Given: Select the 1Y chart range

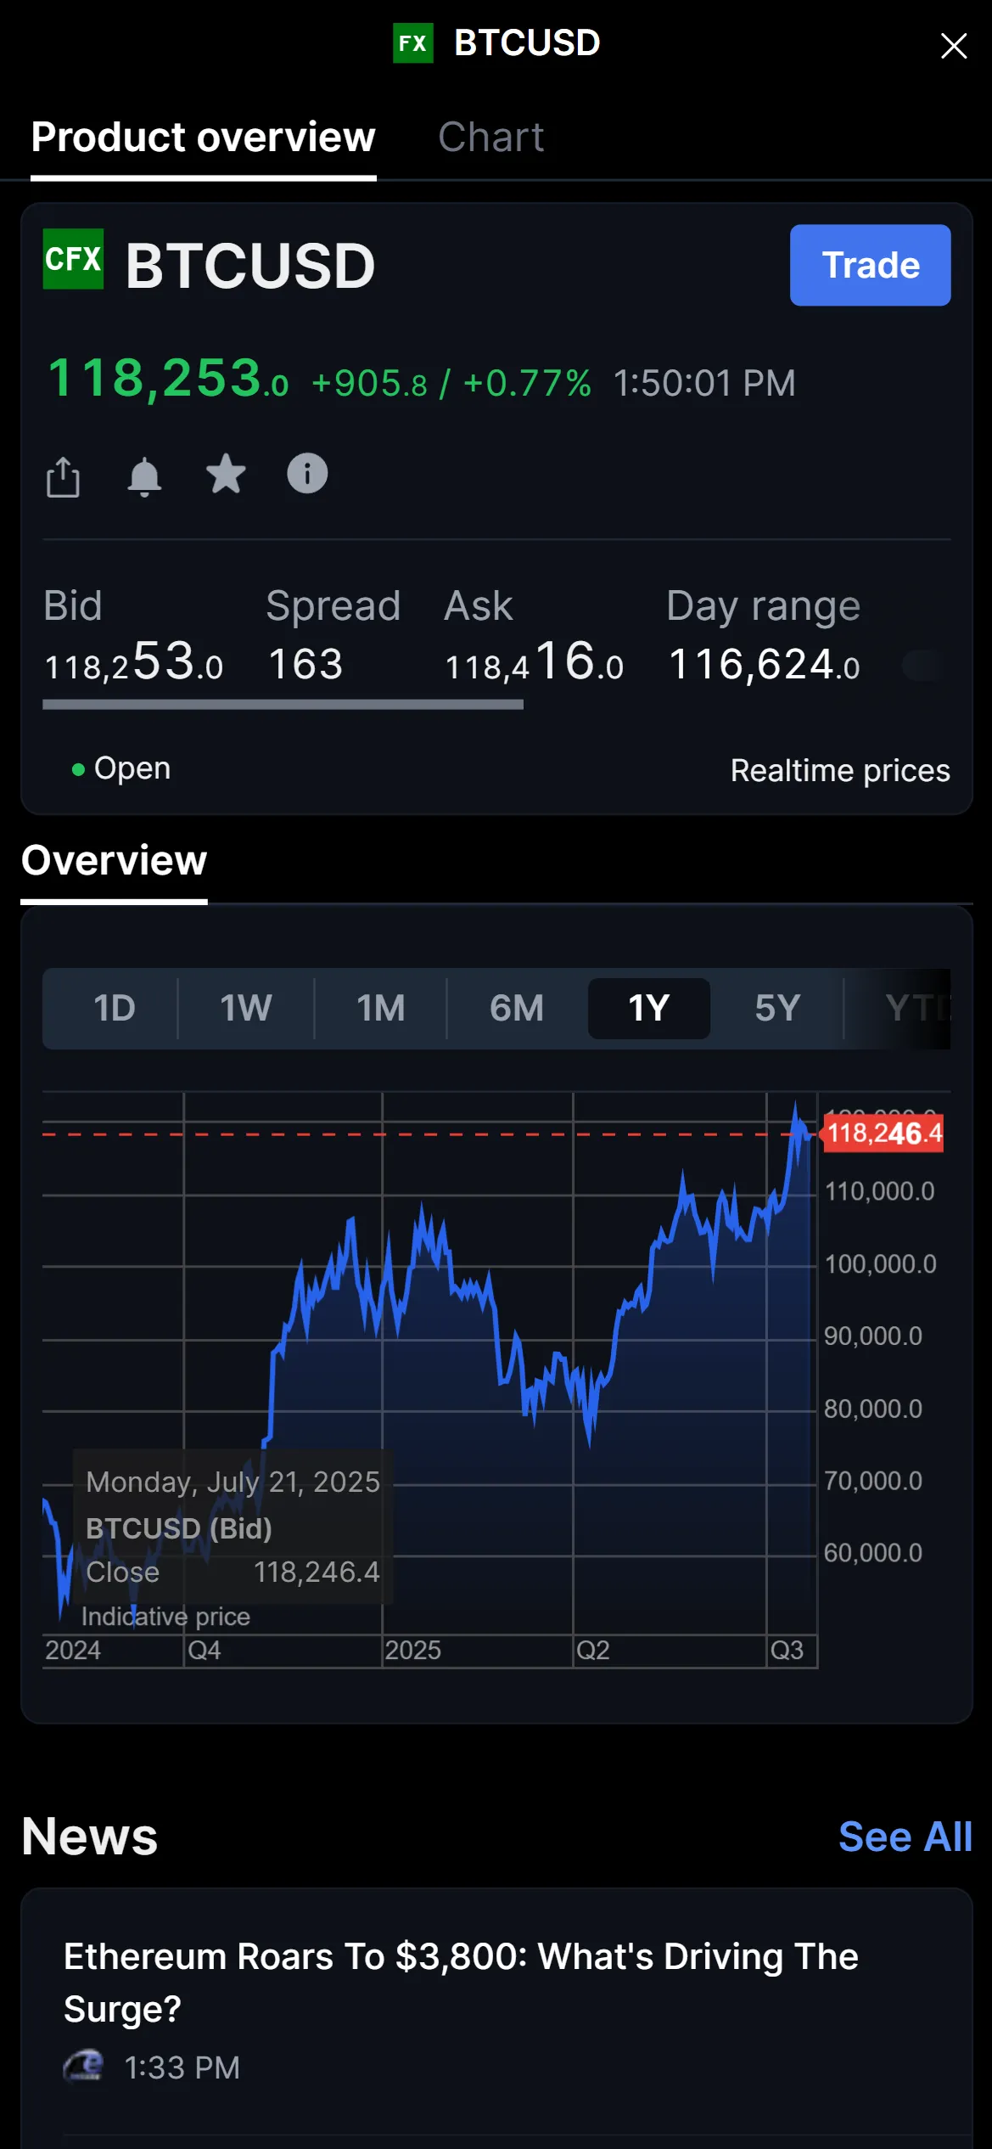Looking at the screenshot, I should [649, 1008].
